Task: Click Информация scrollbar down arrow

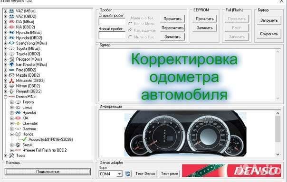Action: (x=277, y=154)
